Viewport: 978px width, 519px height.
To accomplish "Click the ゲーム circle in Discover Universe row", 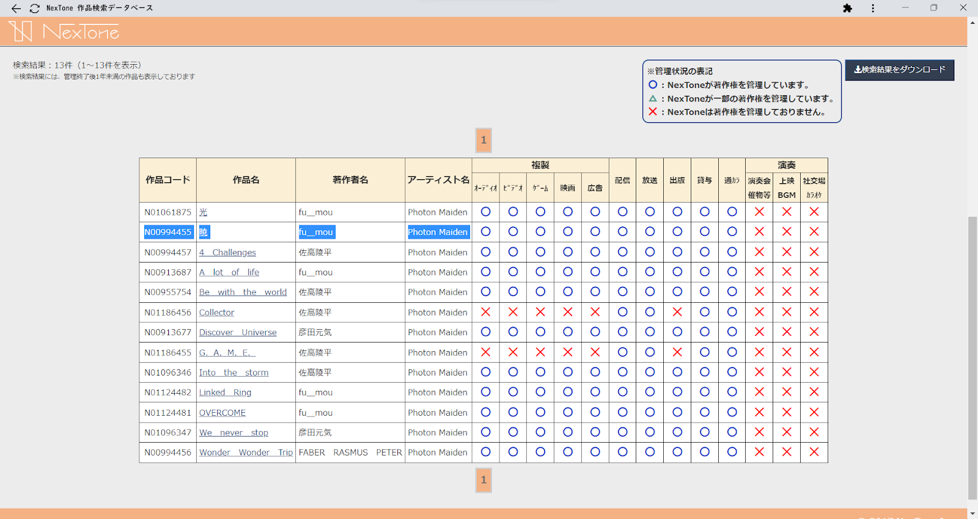I will coord(540,332).
